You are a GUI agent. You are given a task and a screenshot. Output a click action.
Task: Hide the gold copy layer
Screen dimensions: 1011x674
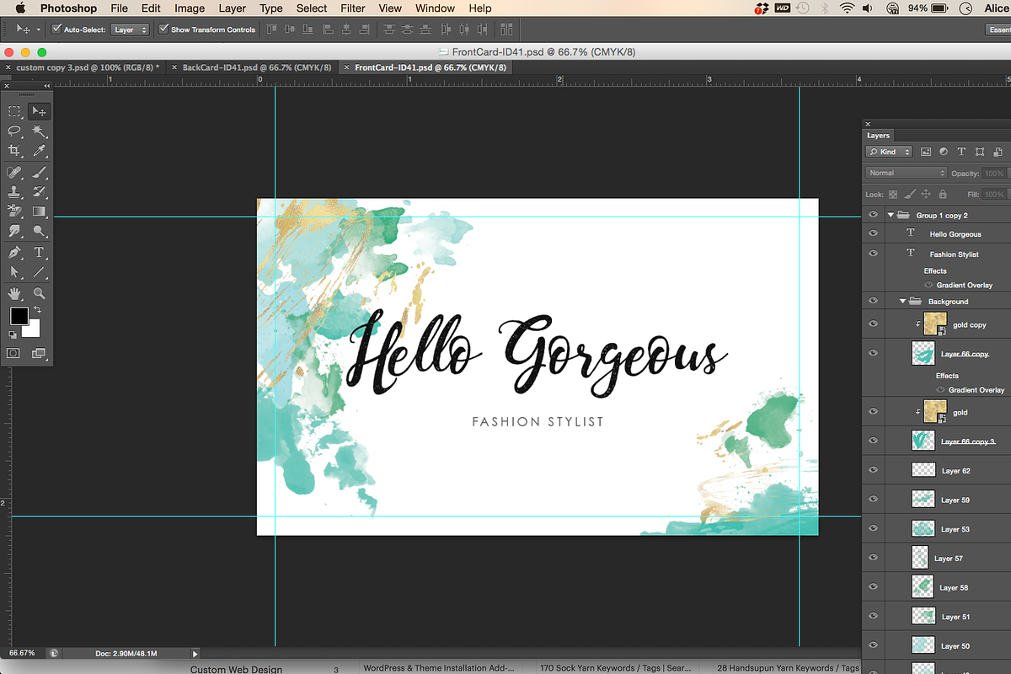point(873,324)
